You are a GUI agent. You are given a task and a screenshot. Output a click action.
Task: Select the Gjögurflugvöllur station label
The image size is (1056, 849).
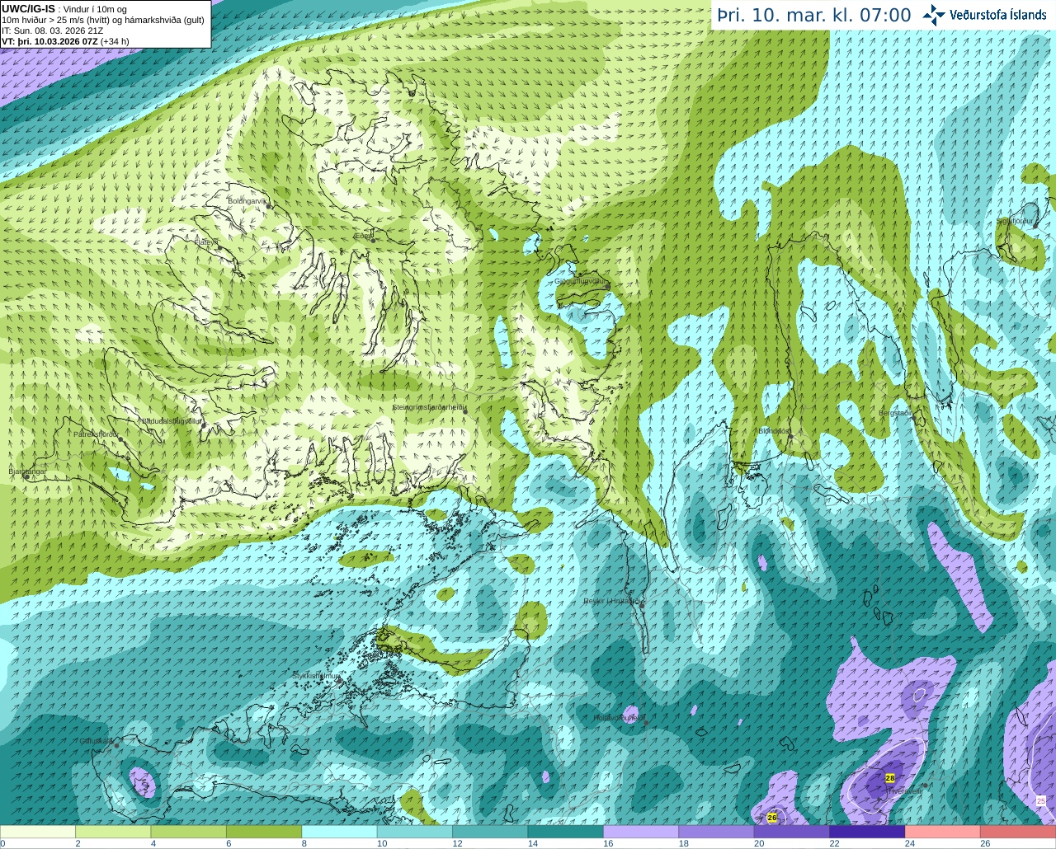[581, 281]
